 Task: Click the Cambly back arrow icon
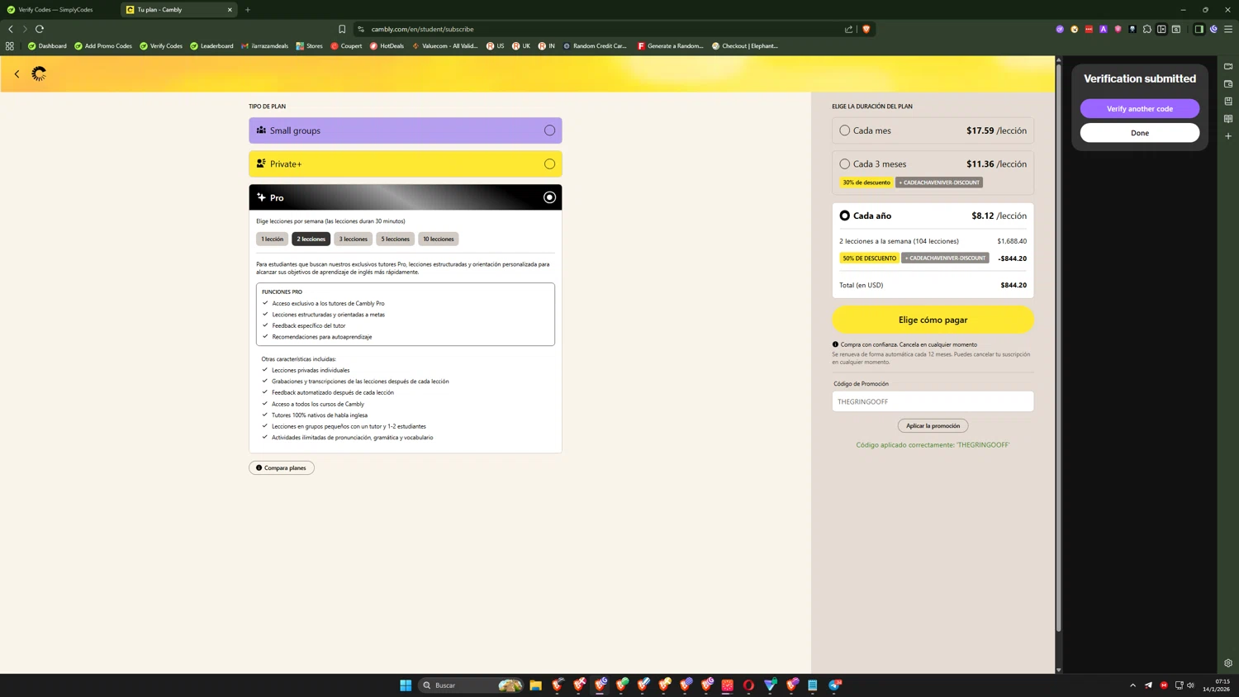pyautogui.click(x=17, y=73)
